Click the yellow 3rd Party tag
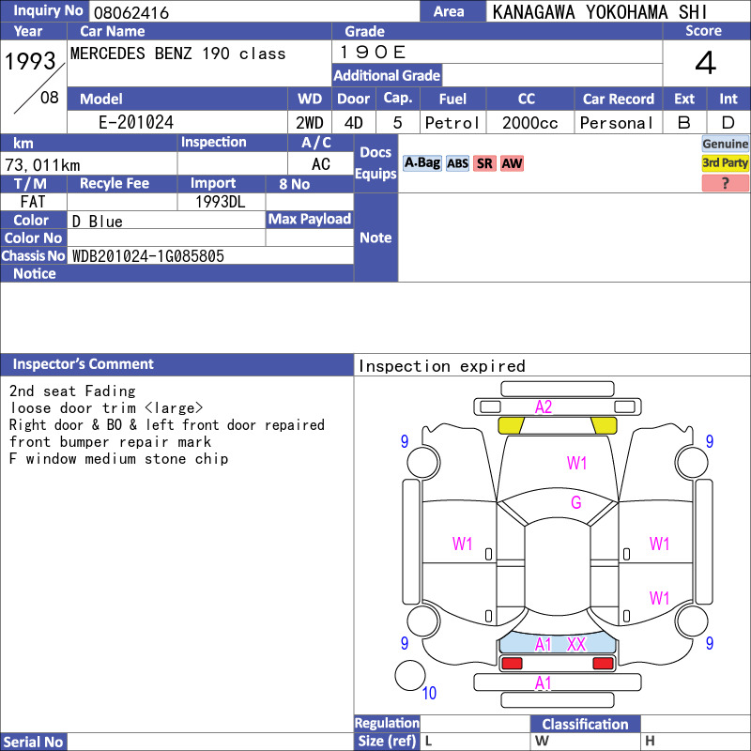751x751 pixels. pos(725,162)
